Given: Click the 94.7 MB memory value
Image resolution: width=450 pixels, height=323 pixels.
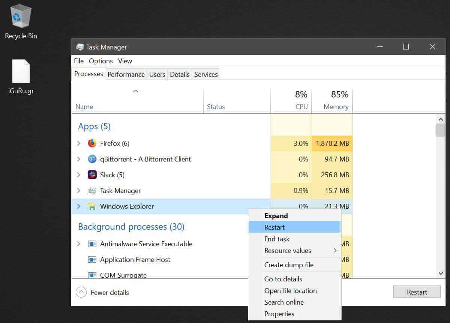Looking at the screenshot, I should [337, 159].
